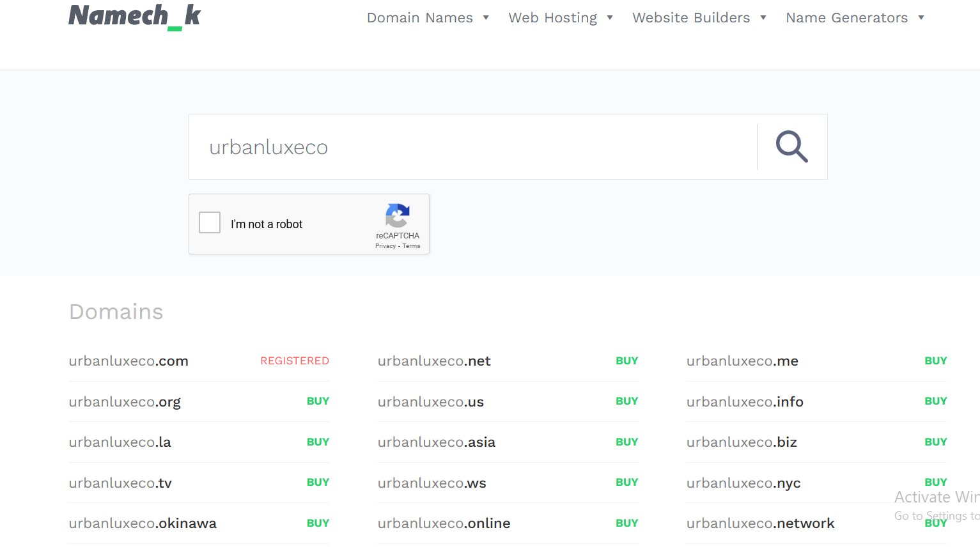
Task: Click the Domains section heading
Action: pyautogui.click(x=116, y=312)
